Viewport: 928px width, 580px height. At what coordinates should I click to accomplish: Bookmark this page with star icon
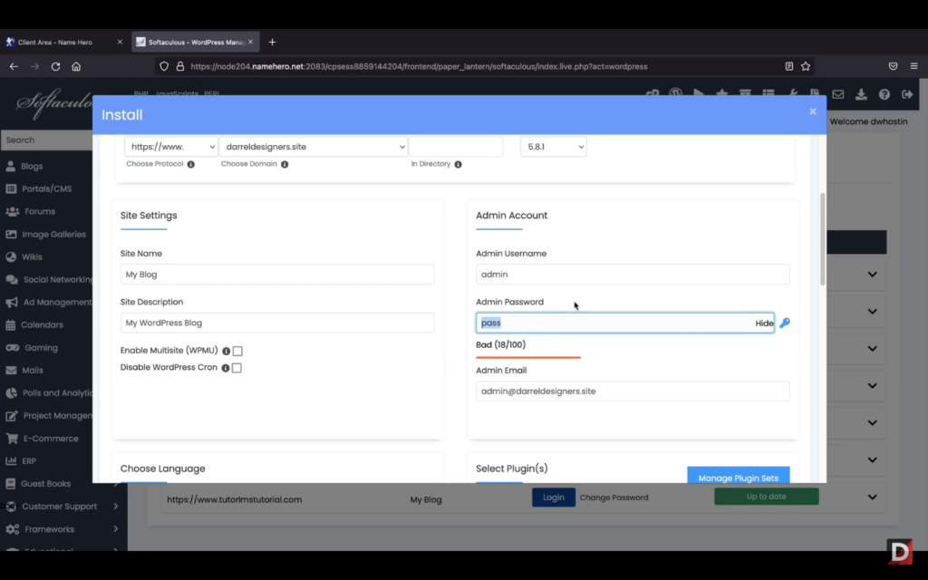point(806,66)
